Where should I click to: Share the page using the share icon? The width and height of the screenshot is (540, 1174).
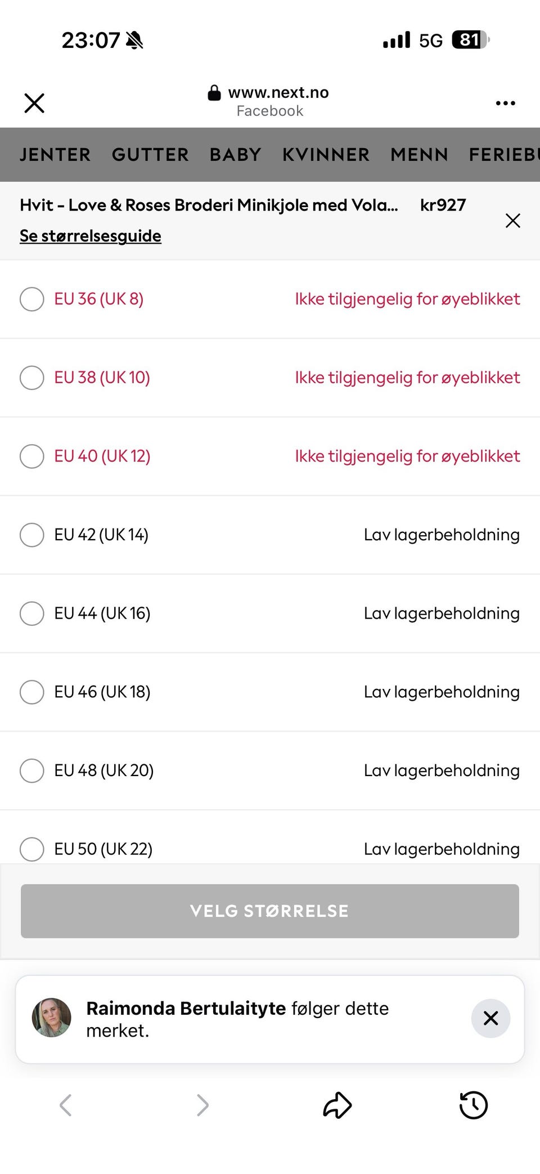click(x=337, y=1105)
